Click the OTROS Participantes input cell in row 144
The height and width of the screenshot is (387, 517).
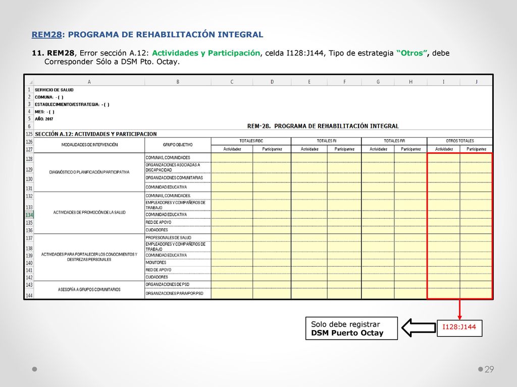pos(476,293)
